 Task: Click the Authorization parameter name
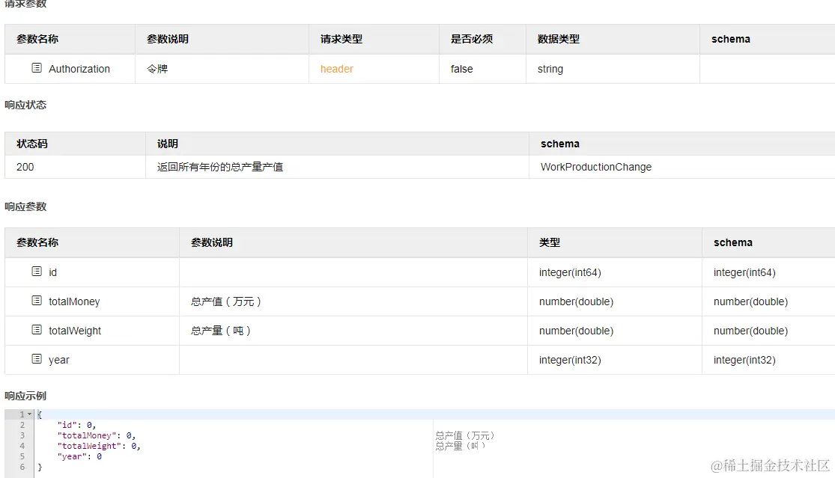pyautogui.click(x=79, y=69)
